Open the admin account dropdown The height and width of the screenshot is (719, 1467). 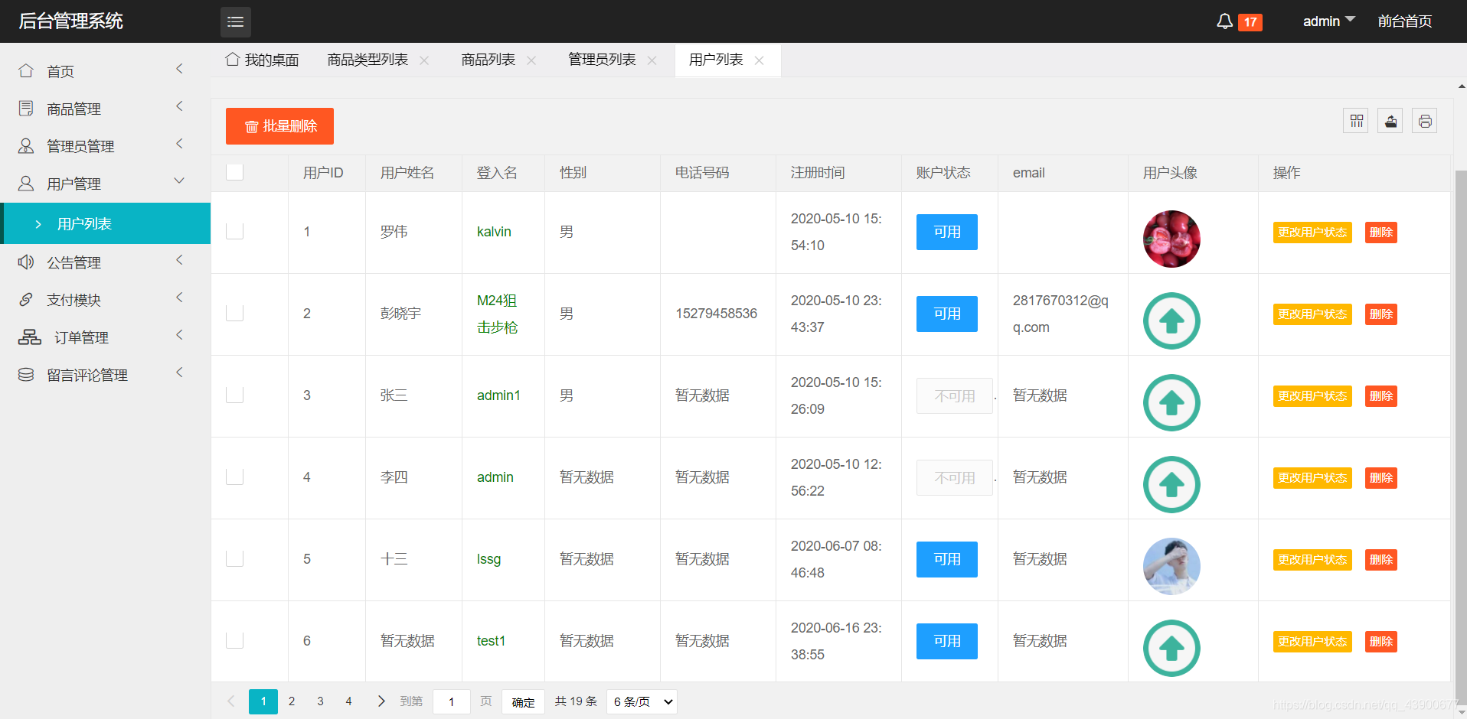coord(1329,21)
